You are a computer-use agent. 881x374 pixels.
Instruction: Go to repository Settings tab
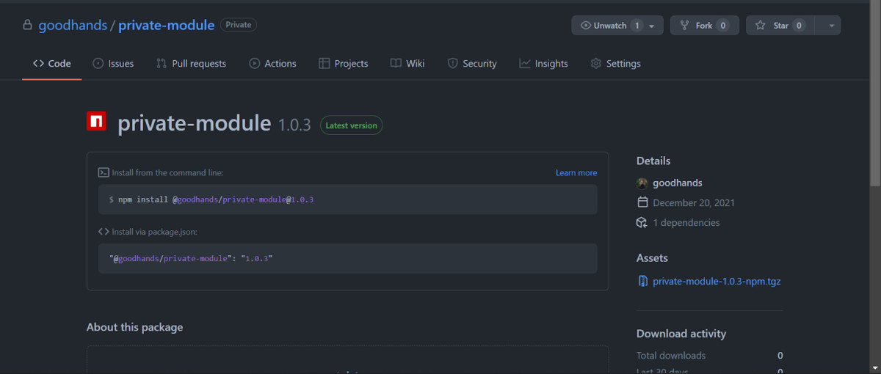[x=615, y=64]
